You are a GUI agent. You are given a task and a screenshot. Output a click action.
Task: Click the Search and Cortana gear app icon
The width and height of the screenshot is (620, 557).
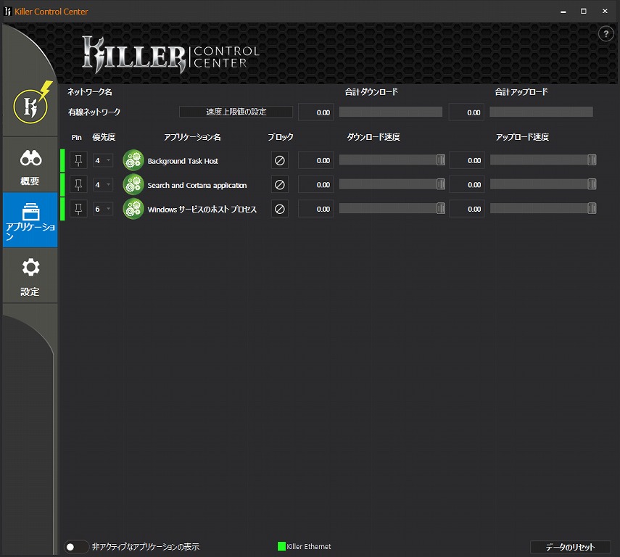[x=133, y=185]
